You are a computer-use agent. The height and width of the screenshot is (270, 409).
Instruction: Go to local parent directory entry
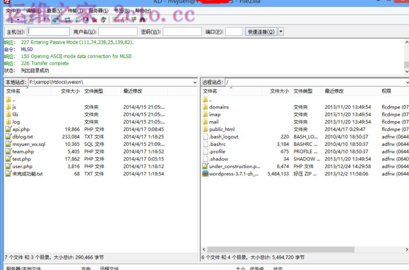point(10,100)
